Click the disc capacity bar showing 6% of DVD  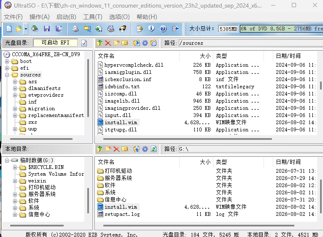[x=281, y=29]
